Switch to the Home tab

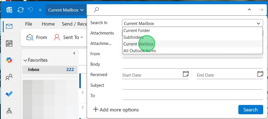(48, 24)
